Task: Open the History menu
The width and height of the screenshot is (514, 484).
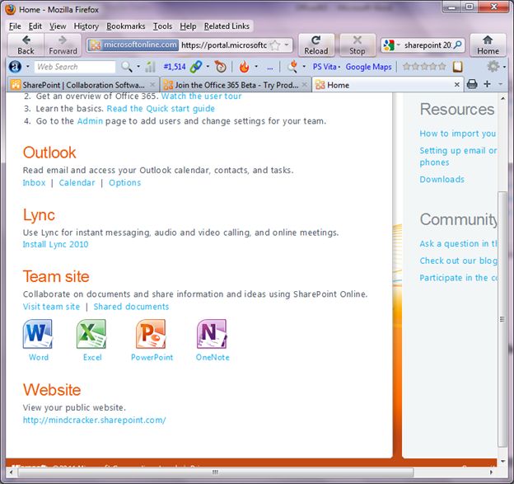Action: click(x=86, y=26)
